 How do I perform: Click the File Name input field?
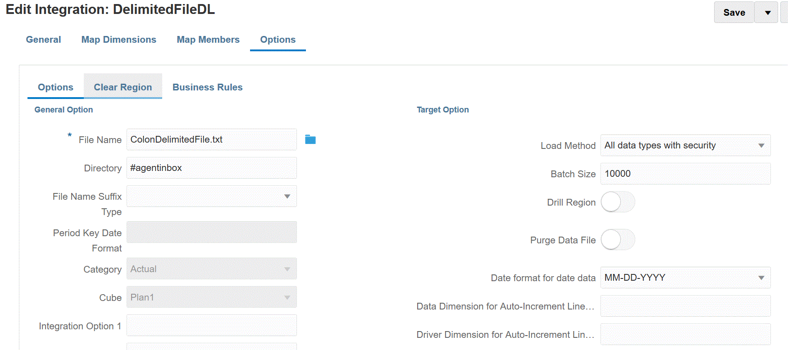coord(211,139)
